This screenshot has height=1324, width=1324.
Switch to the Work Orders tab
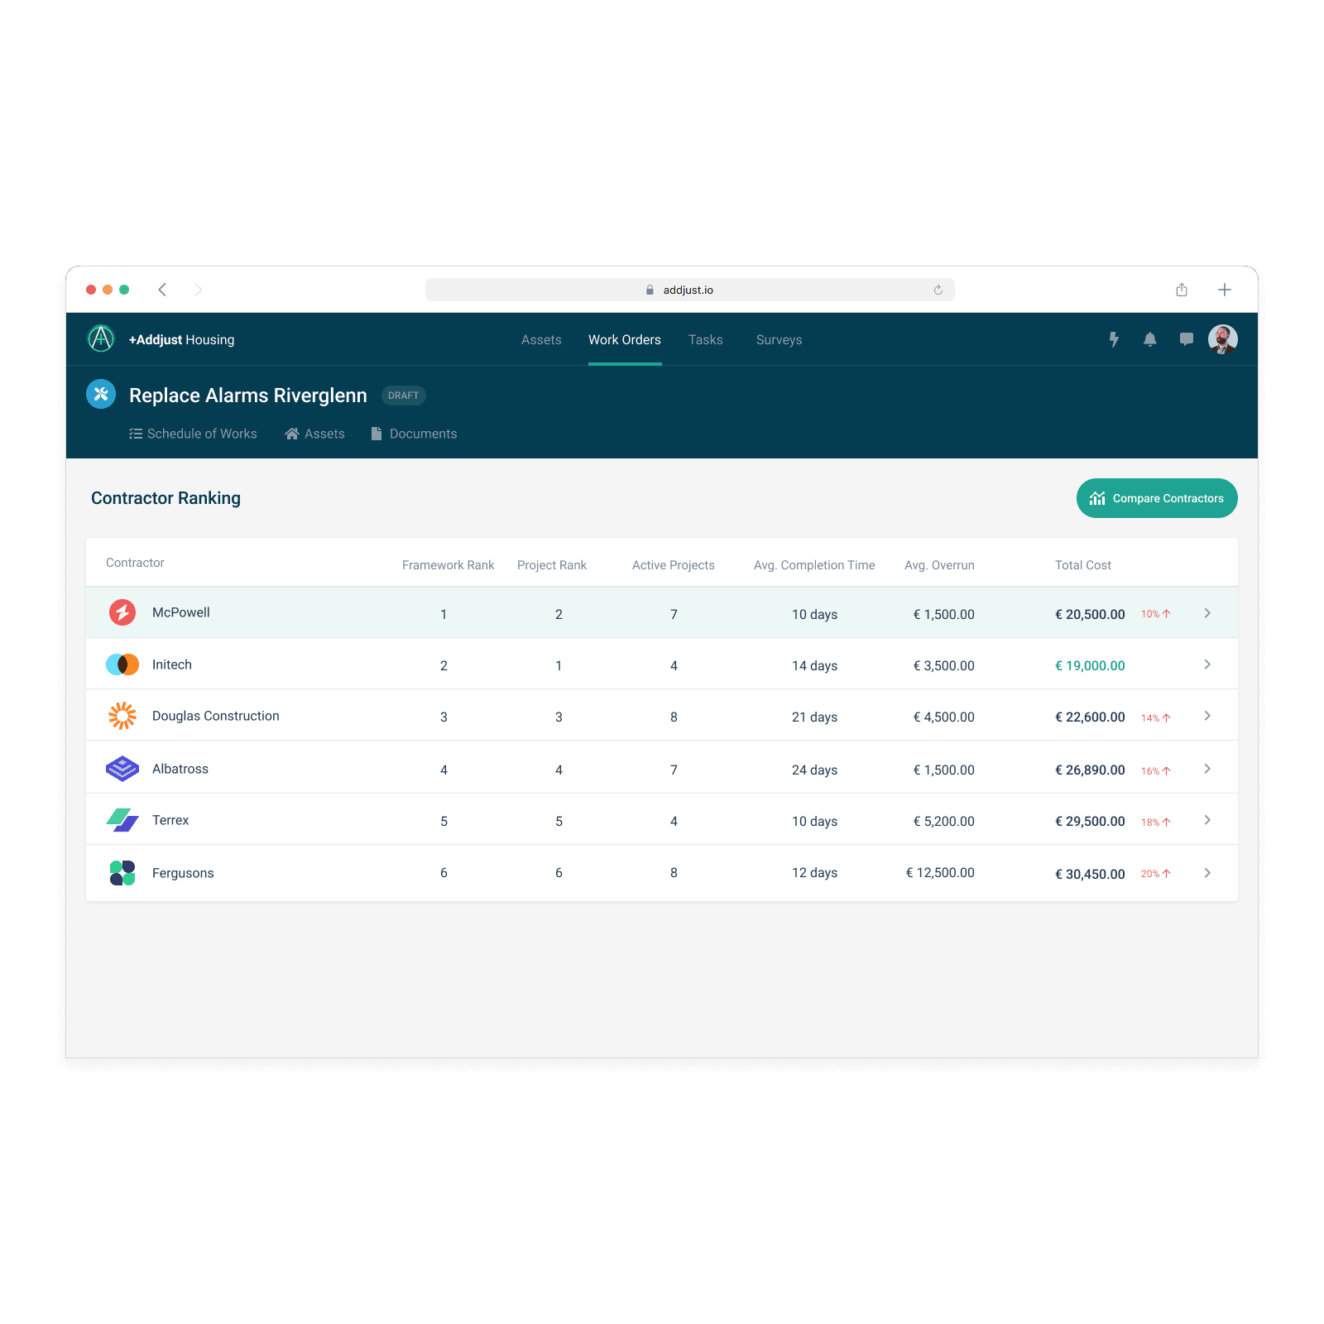click(x=625, y=339)
